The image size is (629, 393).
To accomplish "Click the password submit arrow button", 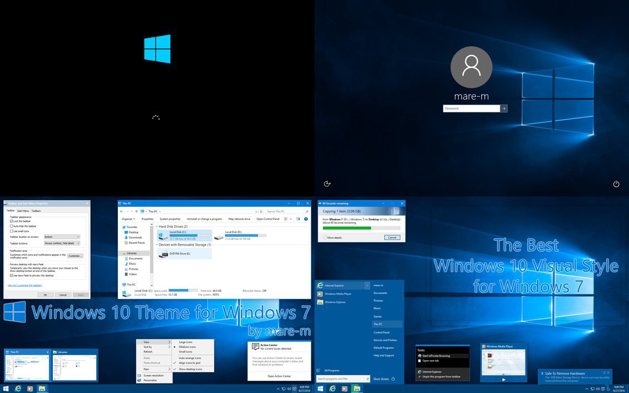I will [x=504, y=108].
